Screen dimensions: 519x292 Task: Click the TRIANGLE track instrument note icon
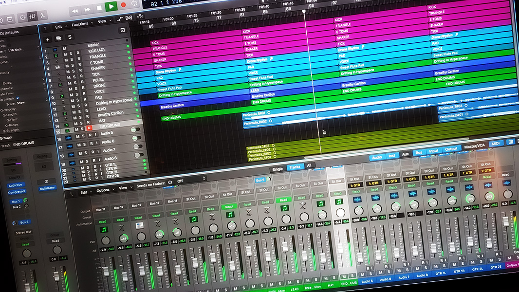click(x=56, y=56)
